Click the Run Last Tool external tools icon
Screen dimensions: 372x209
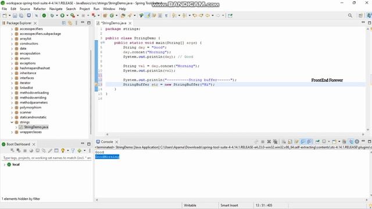[x=73, y=16]
